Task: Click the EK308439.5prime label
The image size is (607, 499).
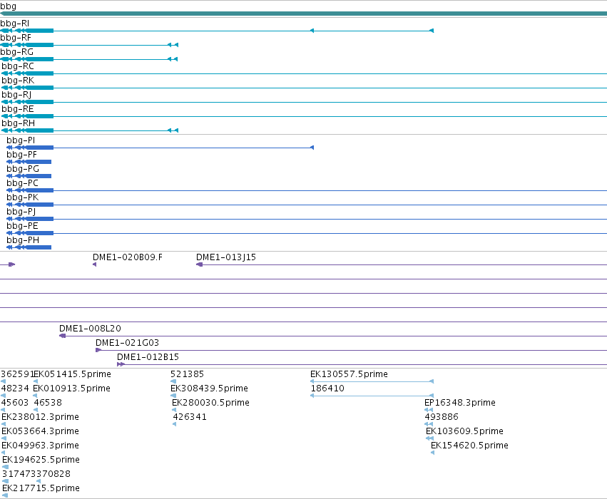Action: 210,389
